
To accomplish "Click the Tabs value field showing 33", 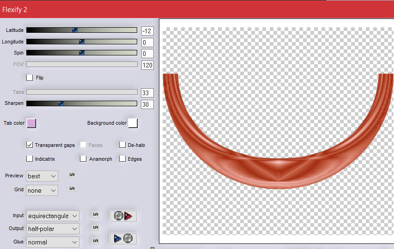I will click(147, 93).
